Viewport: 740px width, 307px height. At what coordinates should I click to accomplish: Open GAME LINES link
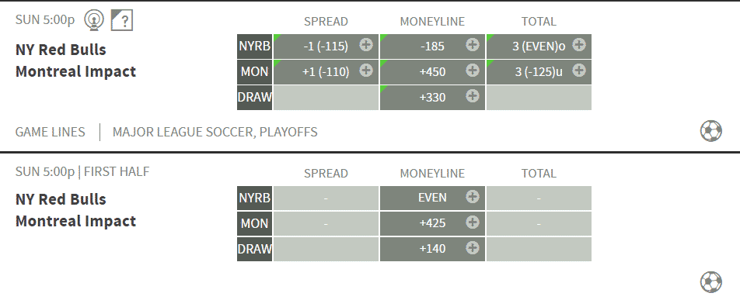click(x=50, y=132)
